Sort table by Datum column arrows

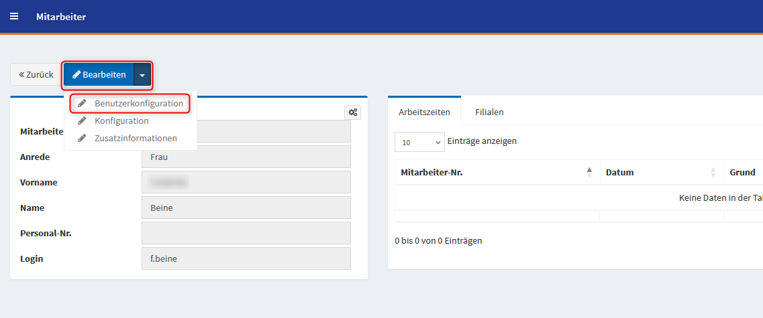tap(713, 173)
